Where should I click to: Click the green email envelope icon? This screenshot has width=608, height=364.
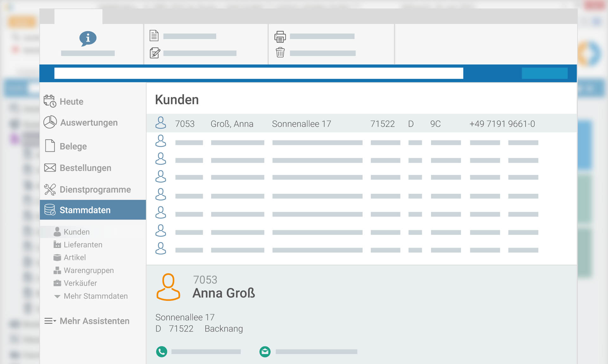tap(265, 351)
